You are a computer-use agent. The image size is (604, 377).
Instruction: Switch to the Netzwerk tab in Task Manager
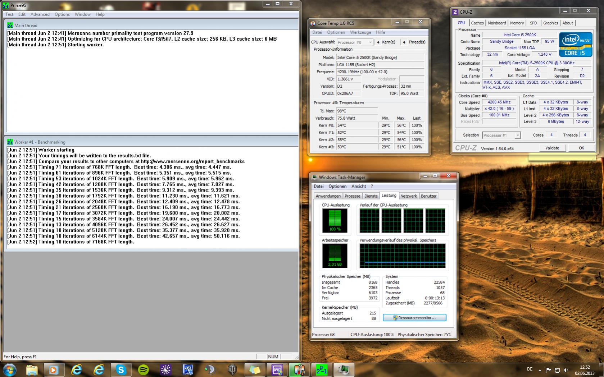409,196
